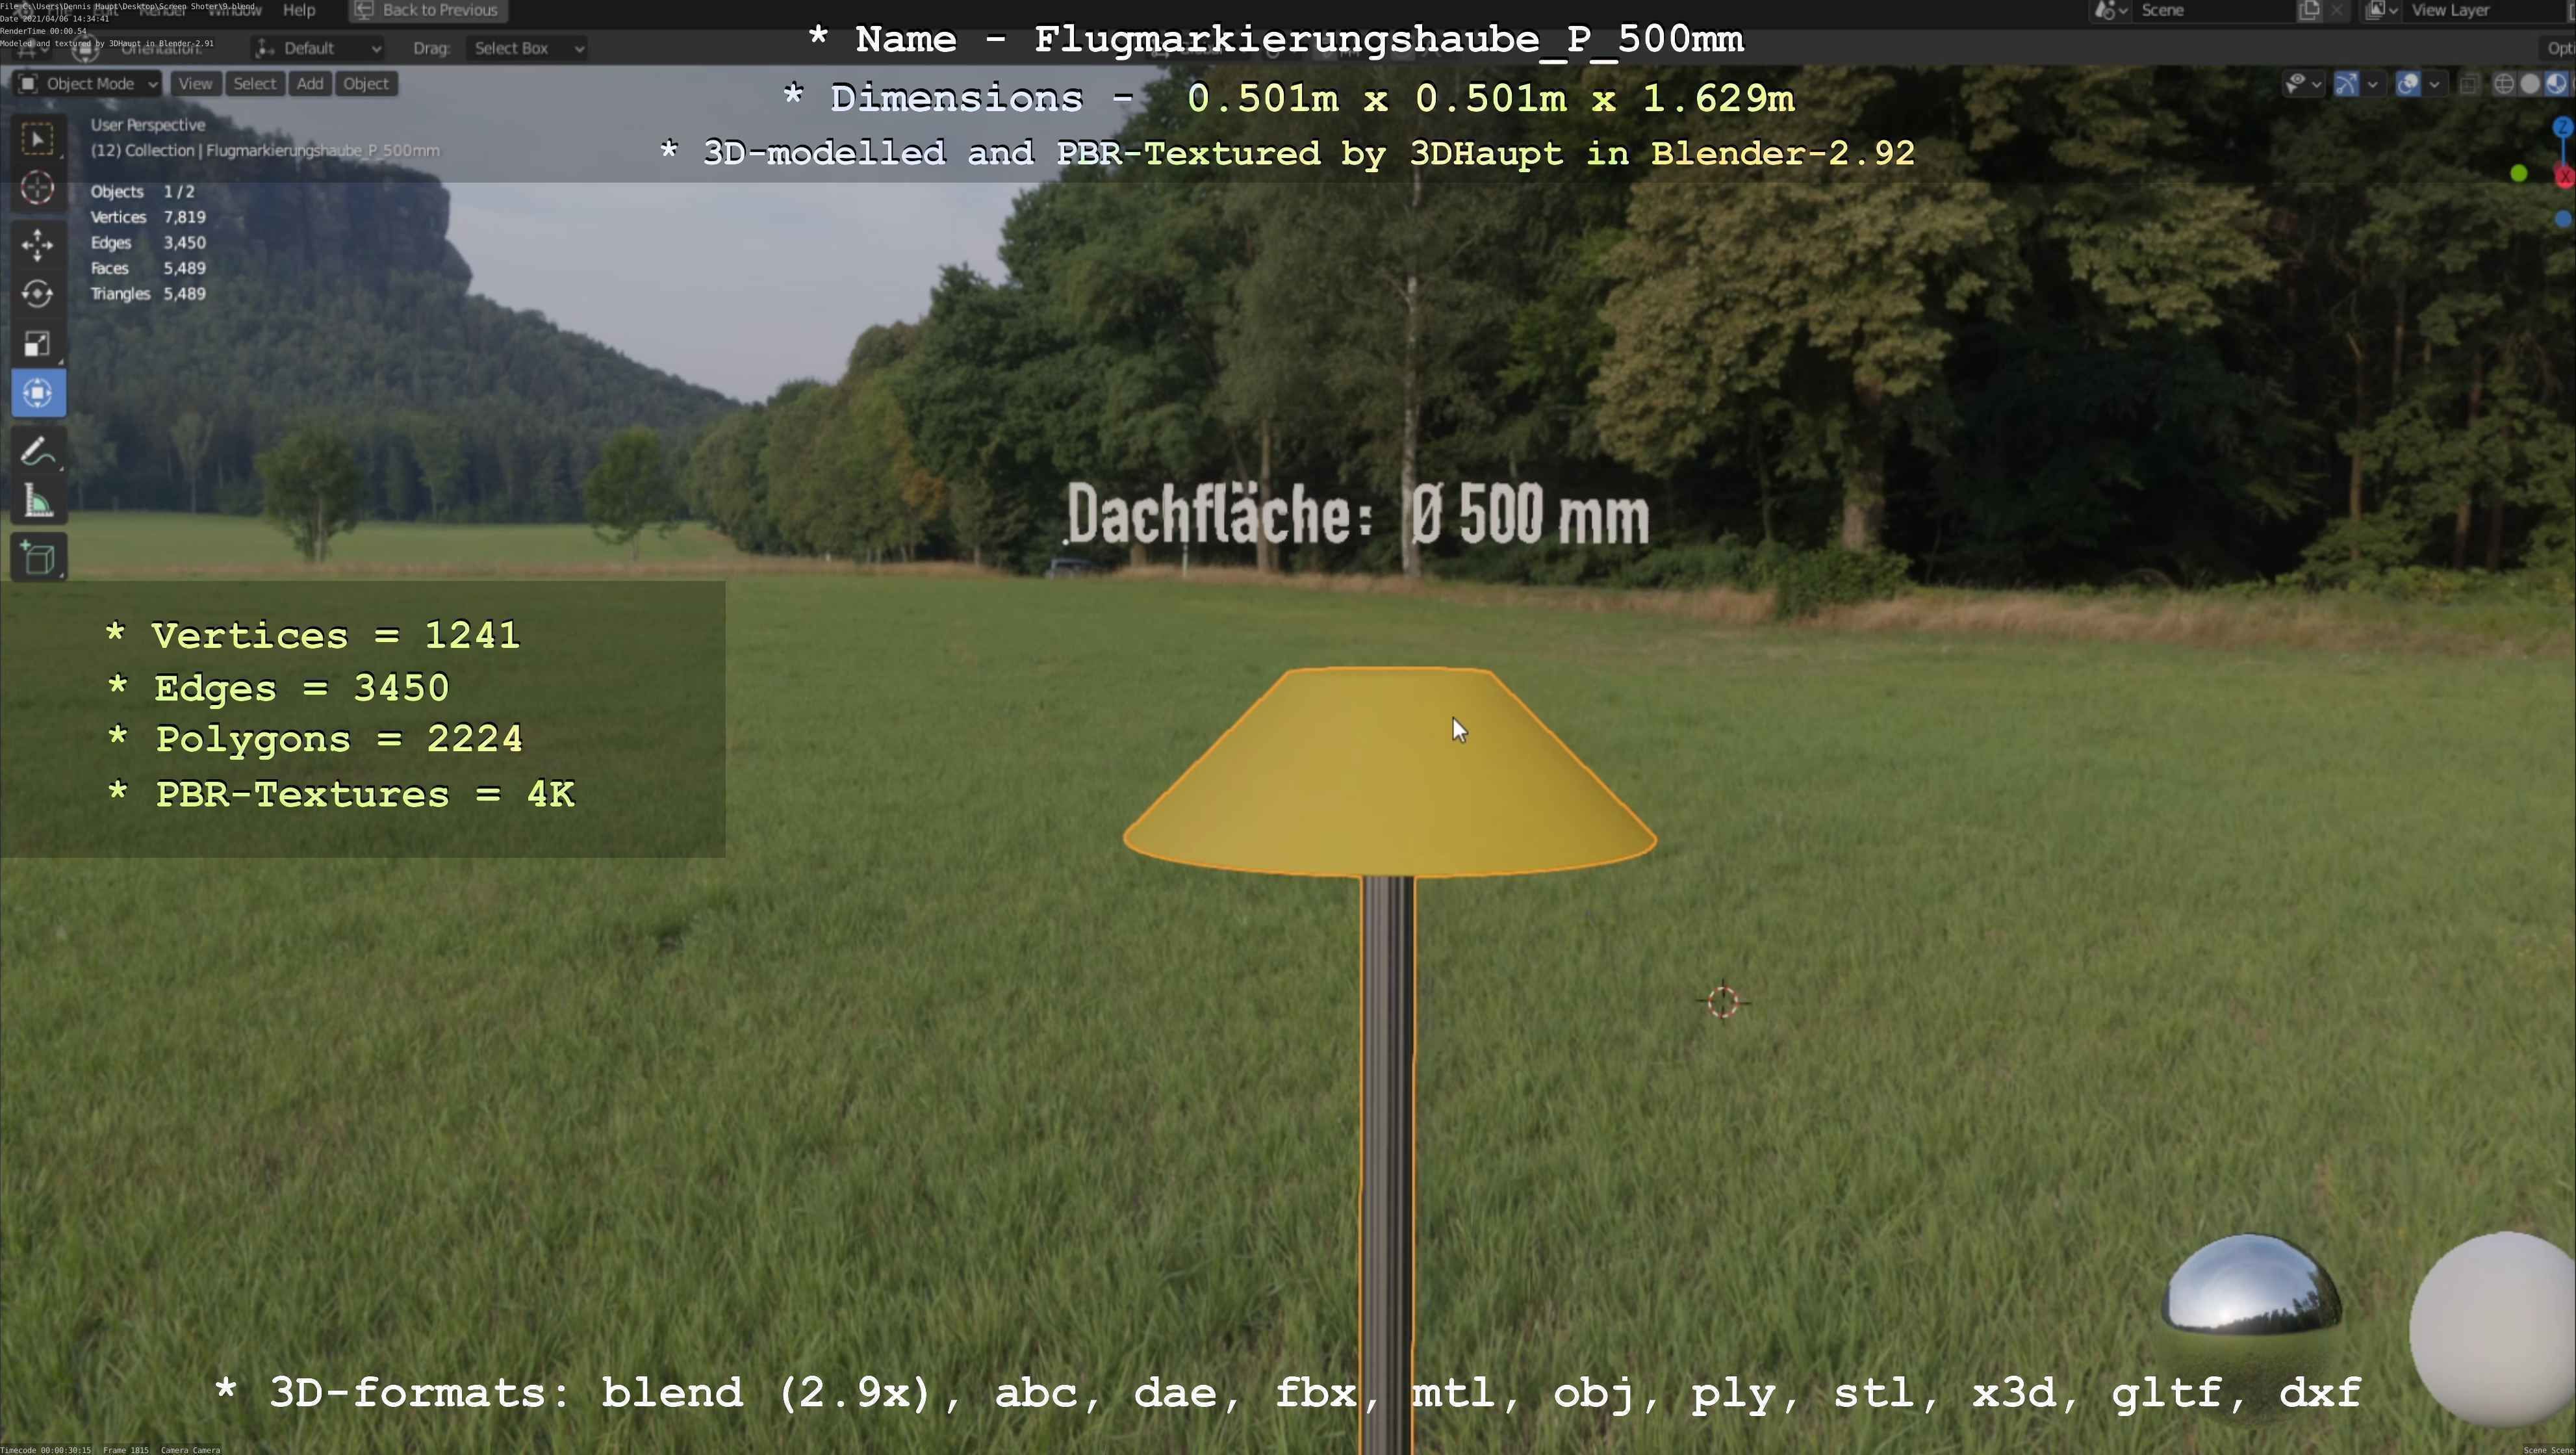Click the 'Triangles 5,489' statistic

pyautogui.click(x=148, y=294)
